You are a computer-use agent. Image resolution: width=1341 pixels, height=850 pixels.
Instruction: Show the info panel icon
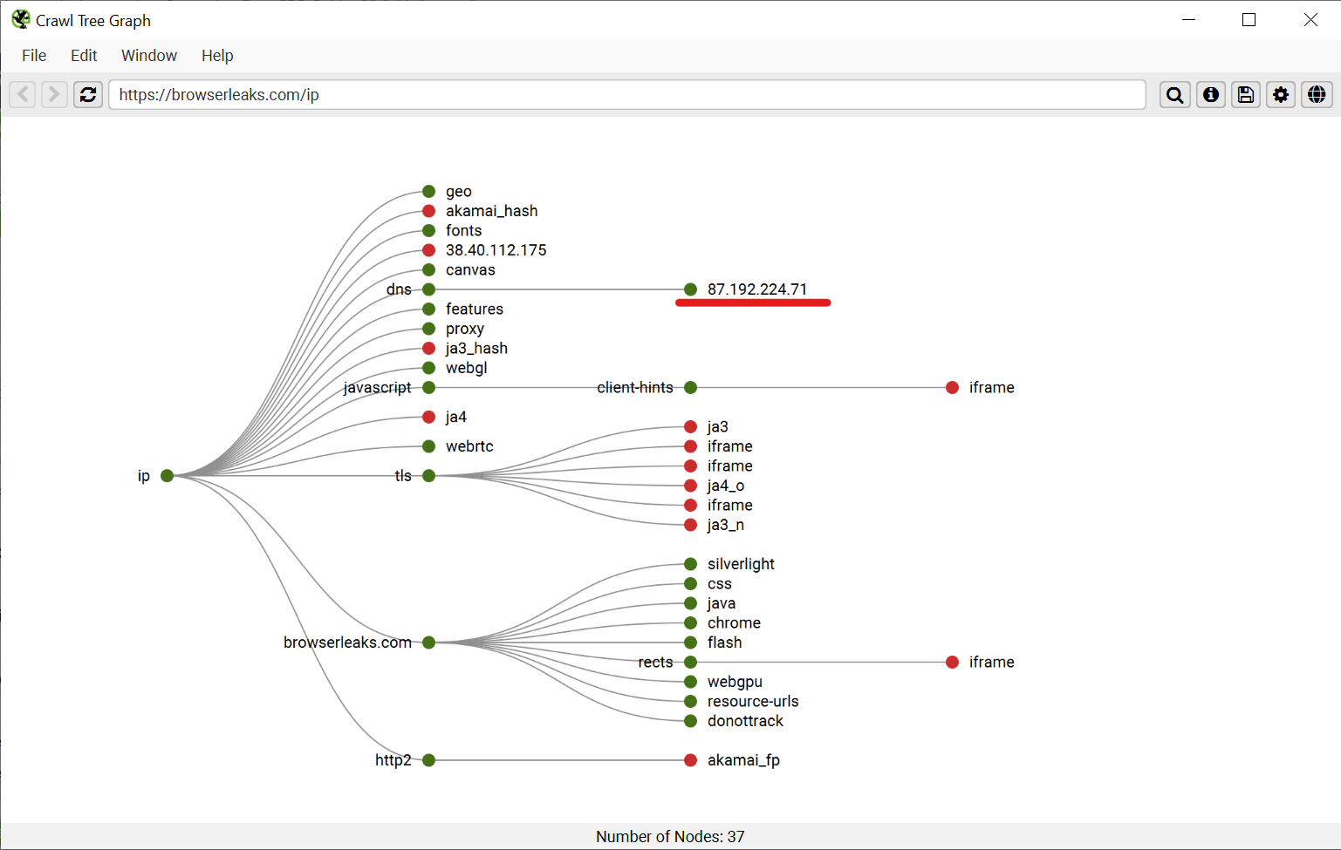[1210, 95]
